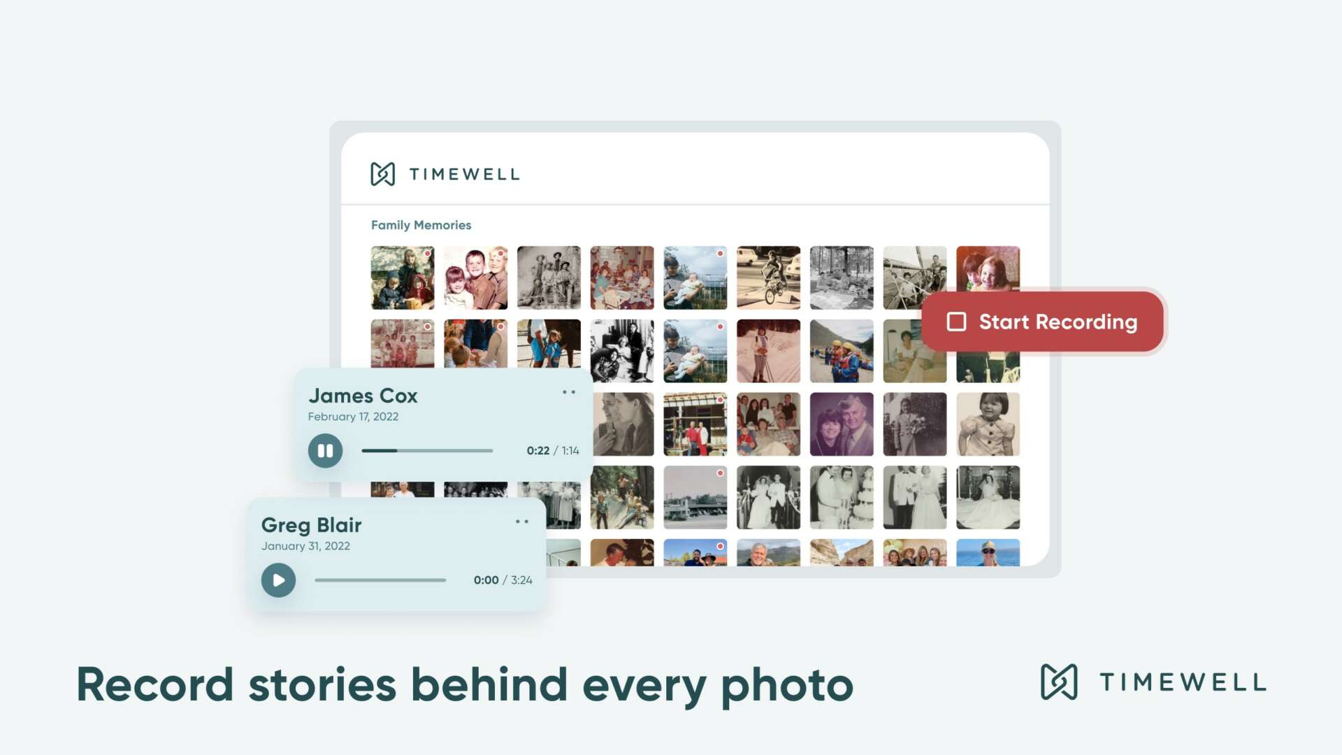This screenshot has width=1342, height=755.
Task: Click the Timewell logo icon at bottom right
Action: click(1059, 682)
